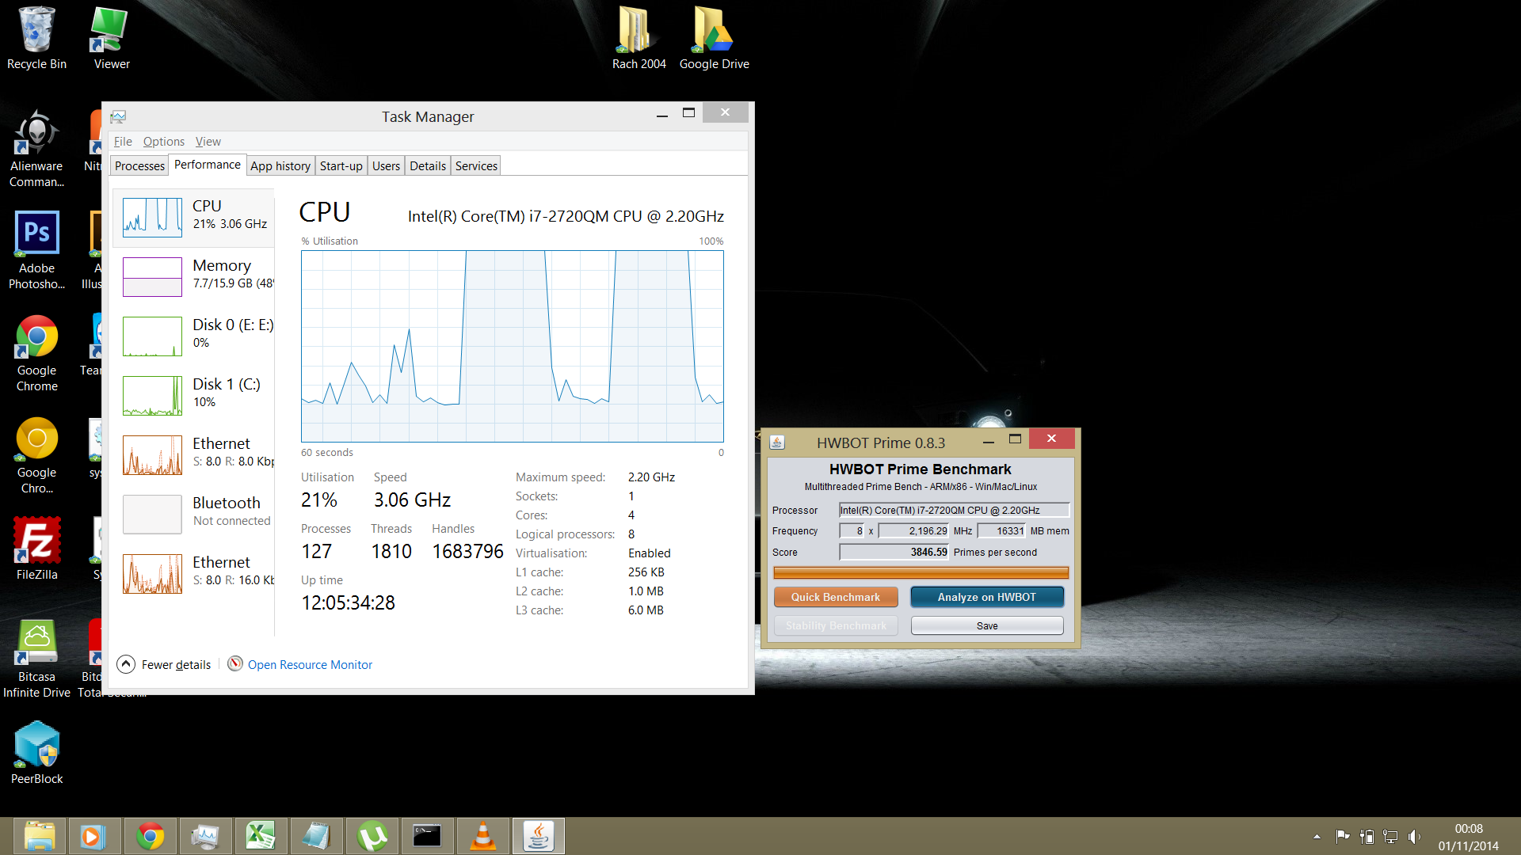This screenshot has width=1521, height=855.
Task: Switch to the App history tab
Action: point(280,165)
